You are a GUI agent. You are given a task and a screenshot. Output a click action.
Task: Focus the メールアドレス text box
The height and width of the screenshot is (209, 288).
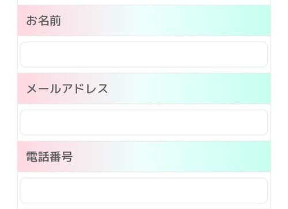(144, 122)
